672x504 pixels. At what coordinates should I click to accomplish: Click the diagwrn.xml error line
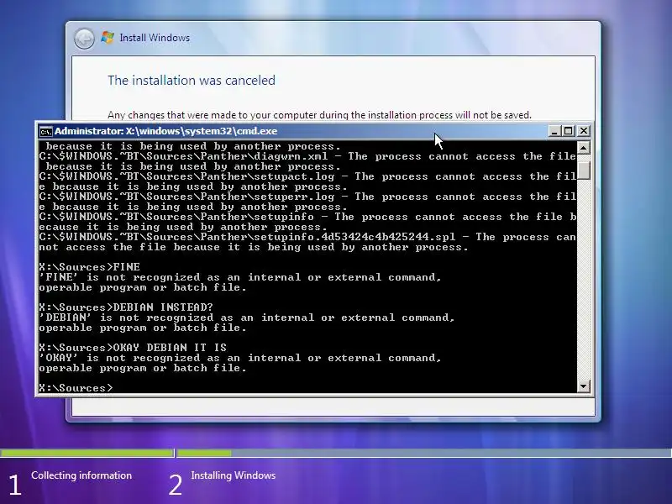(307, 156)
